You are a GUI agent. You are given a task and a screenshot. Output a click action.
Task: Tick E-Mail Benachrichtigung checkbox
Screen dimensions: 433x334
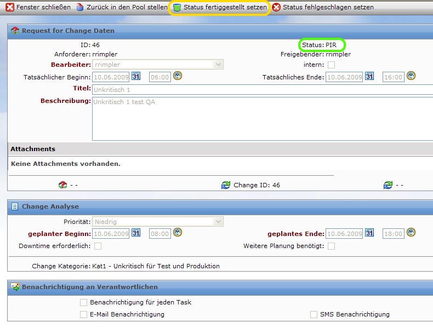pyautogui.click(x=83, y=314)
